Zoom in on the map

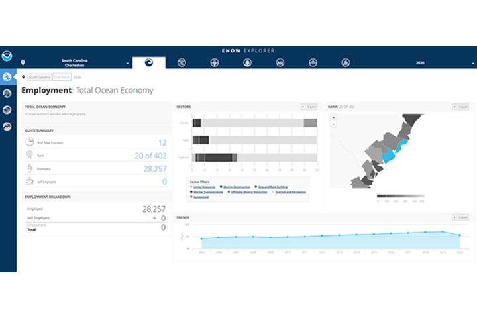pos(334,117)
